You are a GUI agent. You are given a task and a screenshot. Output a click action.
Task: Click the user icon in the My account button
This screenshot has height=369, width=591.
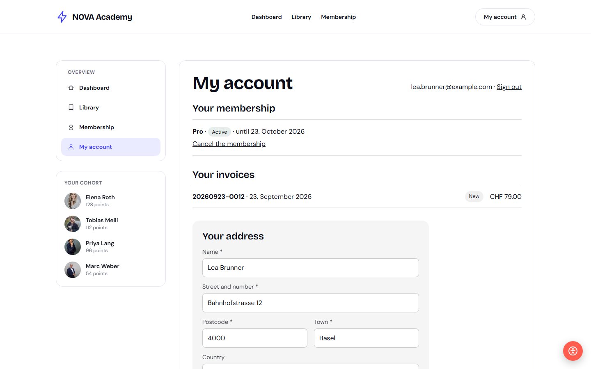523,17
